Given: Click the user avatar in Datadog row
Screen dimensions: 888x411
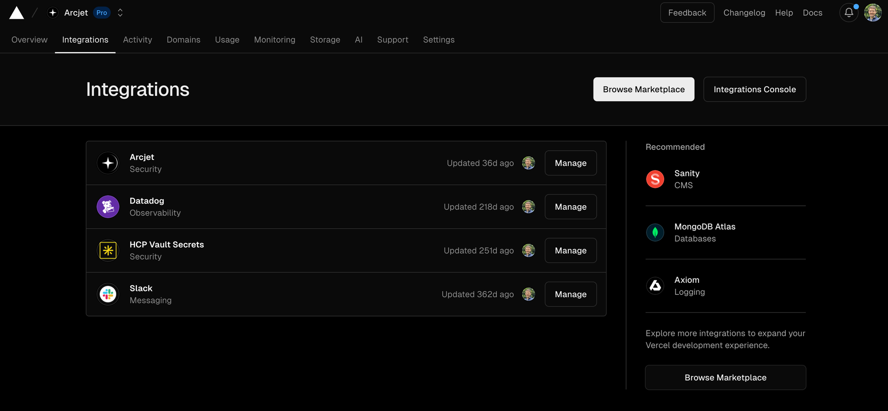Looking at the screenshot, I should pyautogui.click(x=528, y=207).
